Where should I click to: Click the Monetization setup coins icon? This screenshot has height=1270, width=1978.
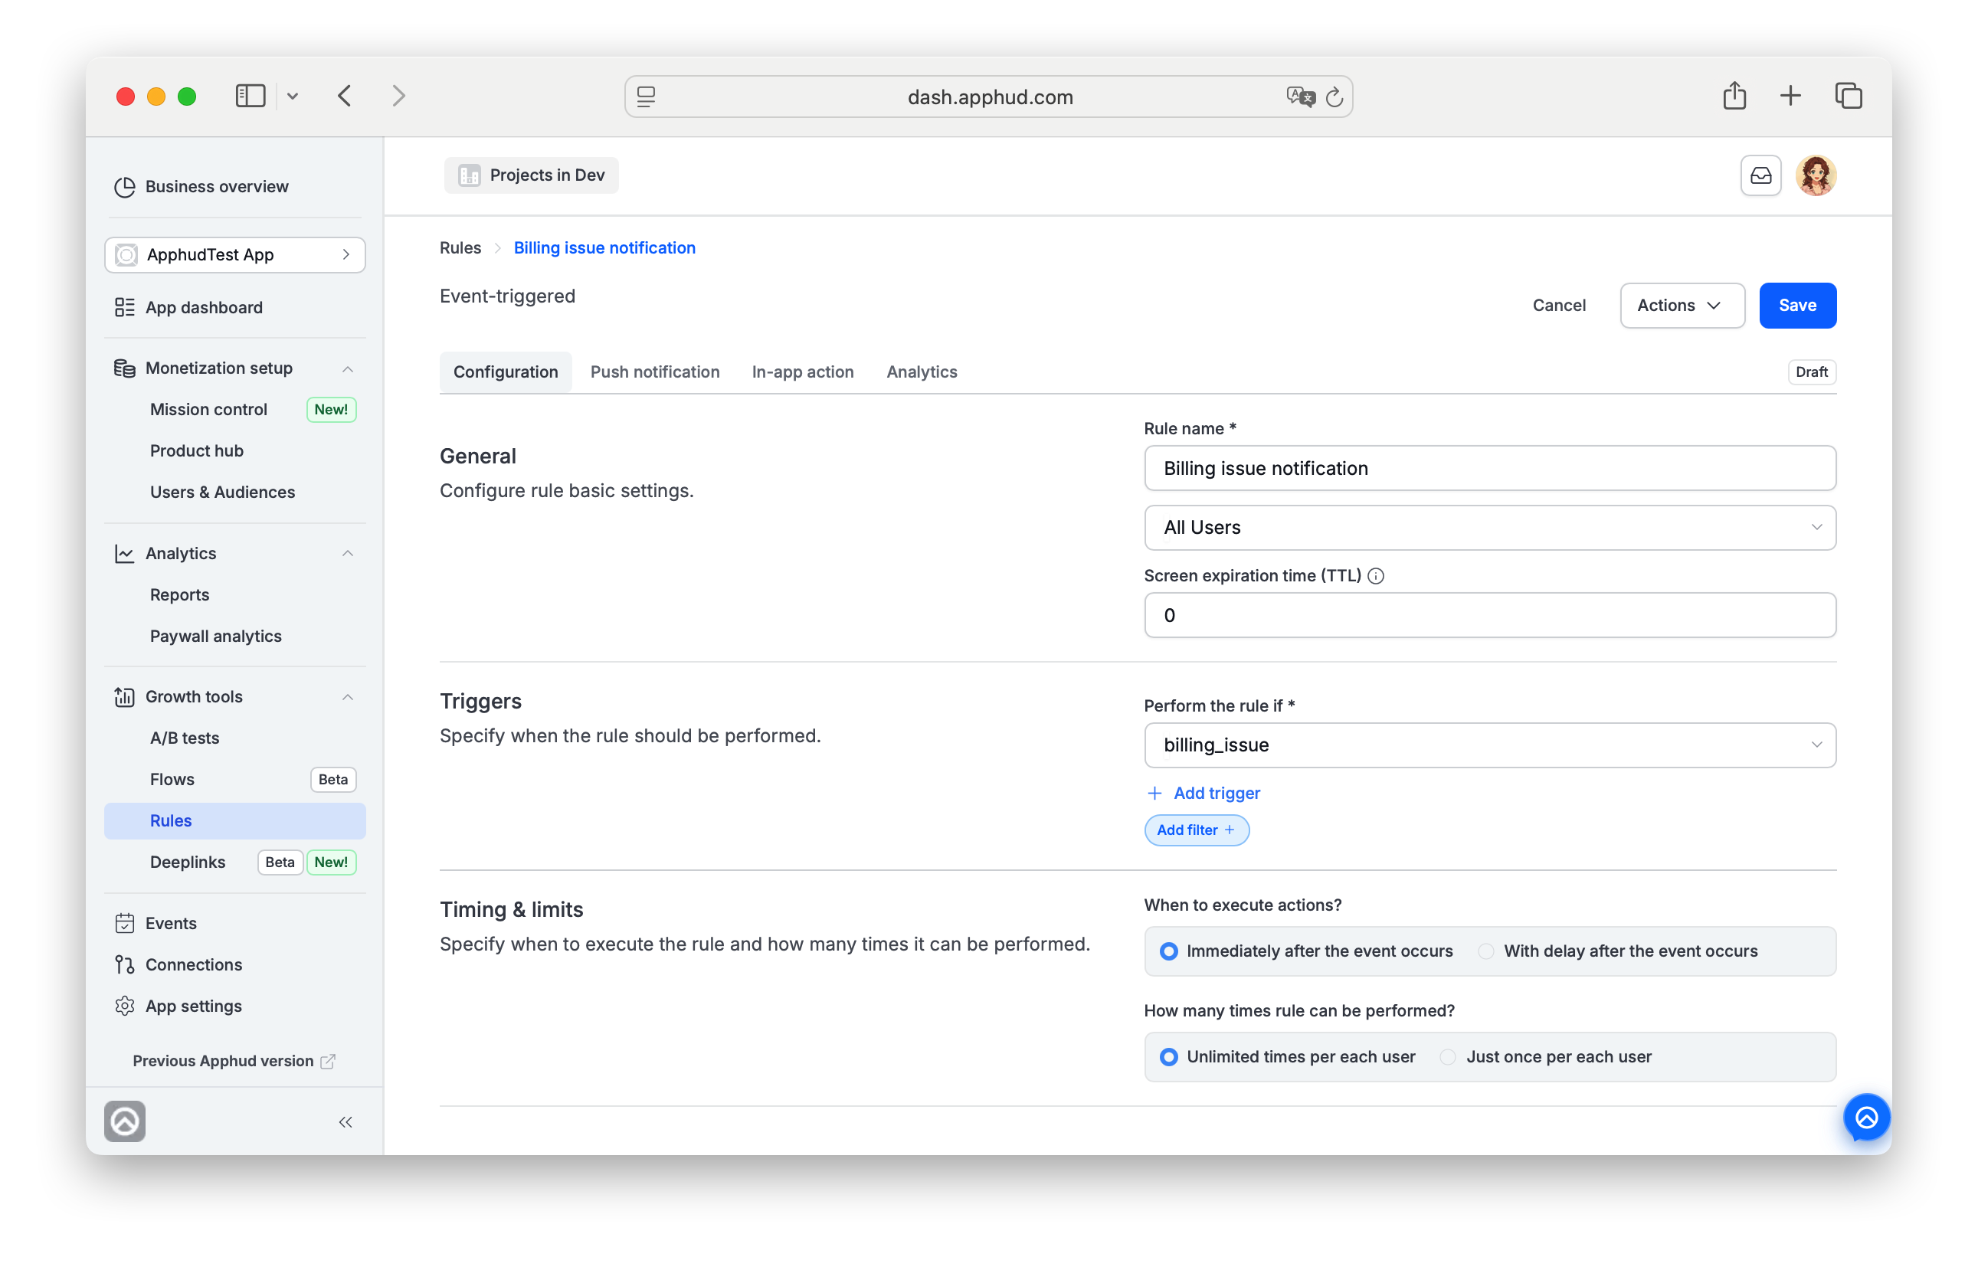125,368
